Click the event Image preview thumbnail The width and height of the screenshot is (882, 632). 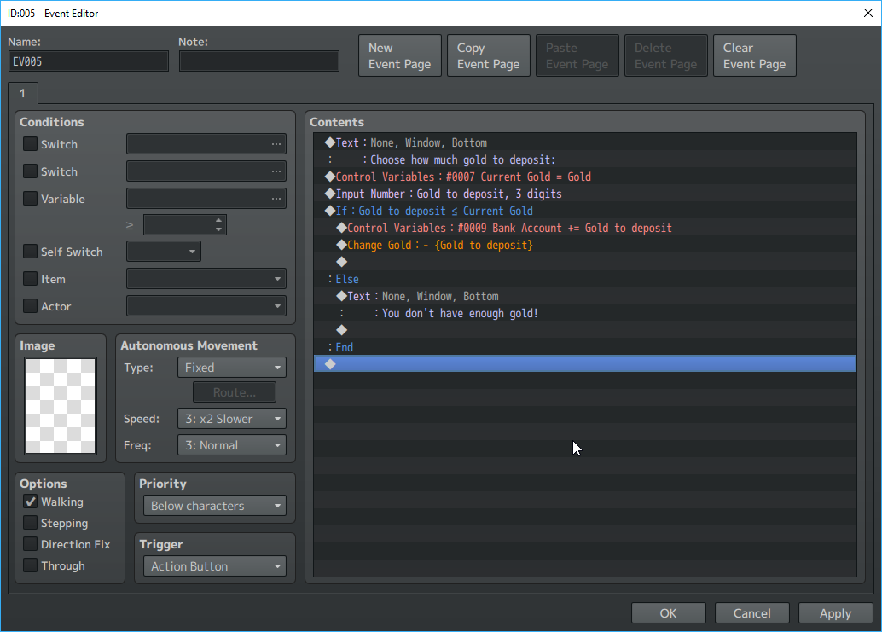[61, 405]
